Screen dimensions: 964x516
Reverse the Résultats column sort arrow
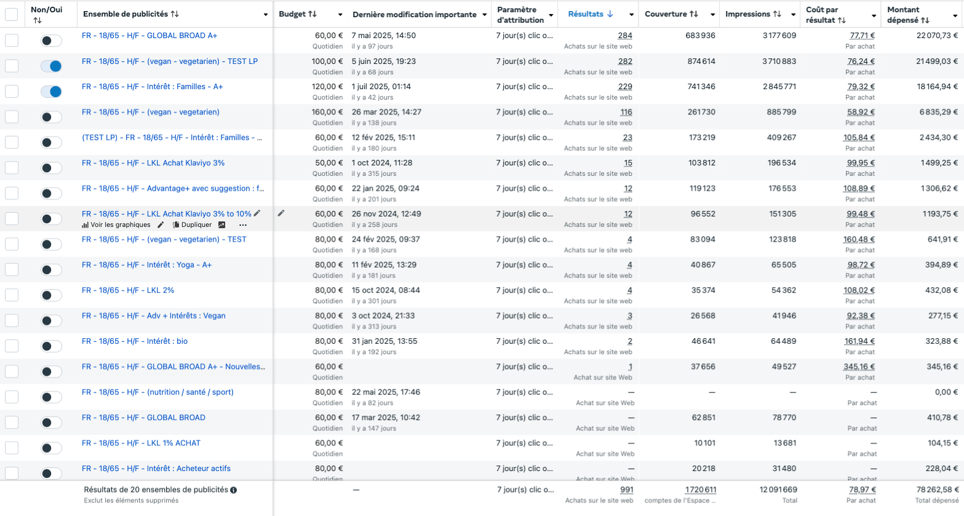610,14
